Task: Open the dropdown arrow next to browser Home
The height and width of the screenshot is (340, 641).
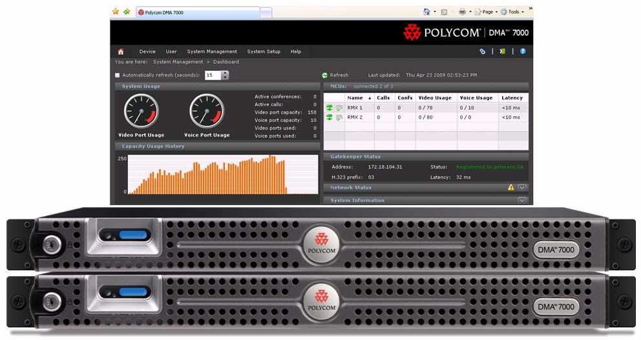Action: pos(435,12)
